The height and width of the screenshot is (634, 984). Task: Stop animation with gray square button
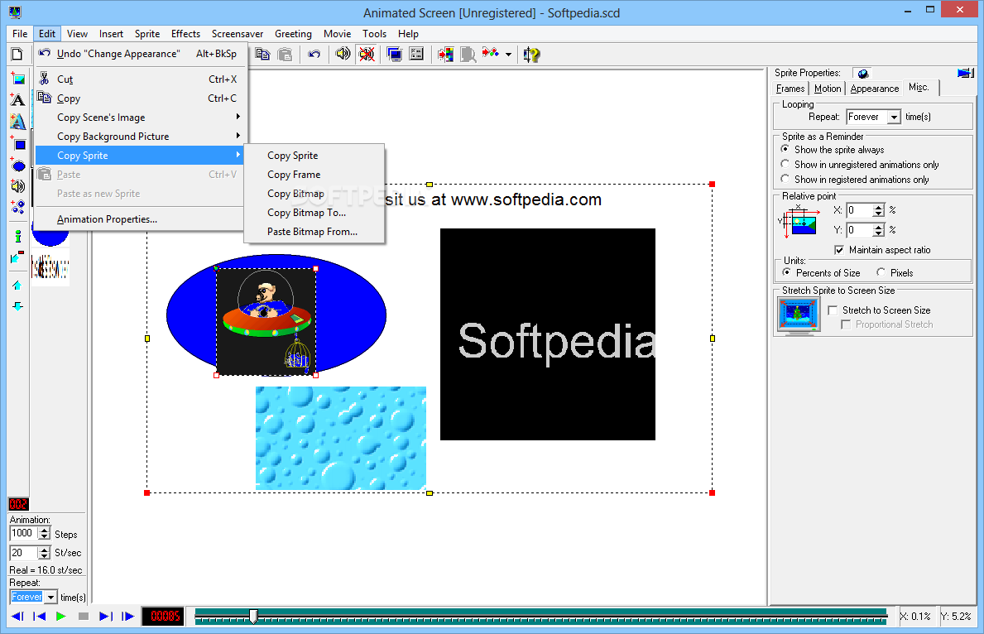coord(84,617)
